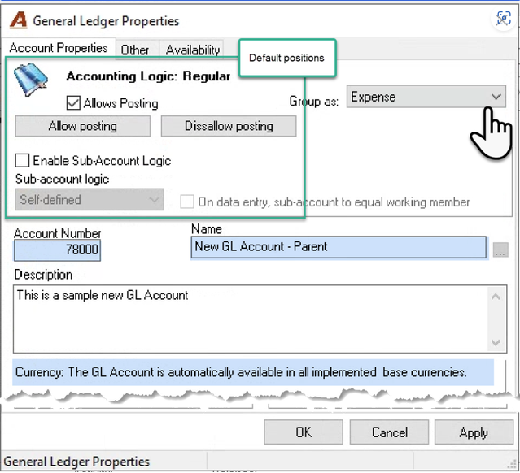Click the Currency information text line
The height and width of the screenshot is (473, 520).
(241, 372)
